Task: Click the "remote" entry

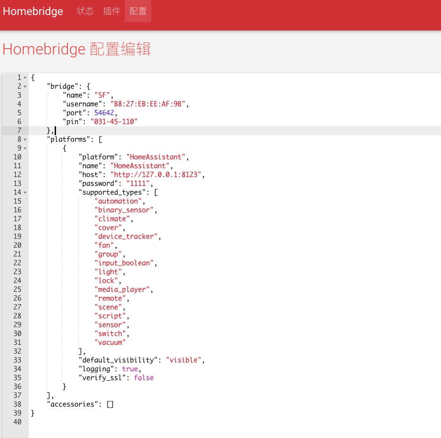Action: pyautogui.click(x=110, y=298)
